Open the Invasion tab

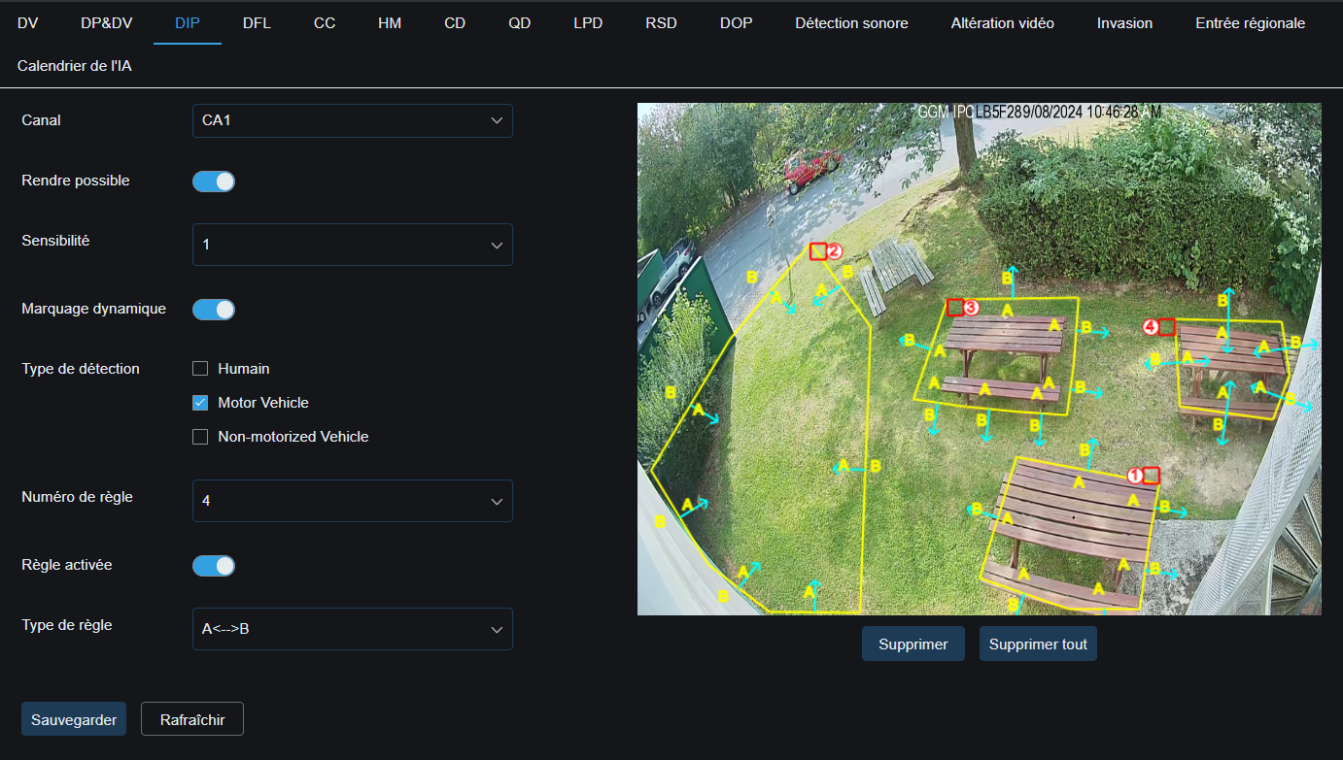click(1124, 22)
